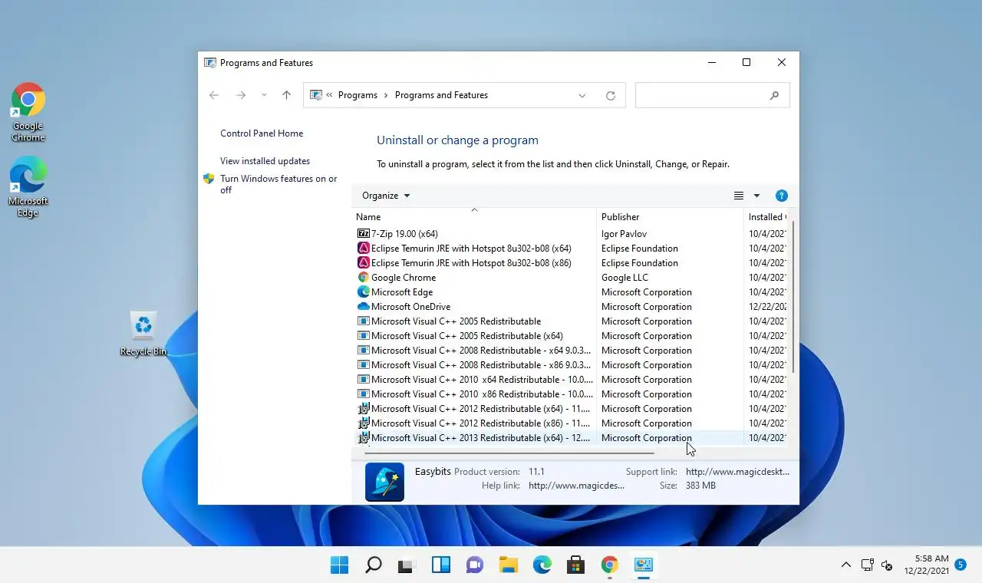Open Chat on the taskbar

coord(475,565)
